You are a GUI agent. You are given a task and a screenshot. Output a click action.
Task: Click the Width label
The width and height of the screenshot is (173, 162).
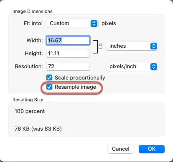[x=35, y=41]
